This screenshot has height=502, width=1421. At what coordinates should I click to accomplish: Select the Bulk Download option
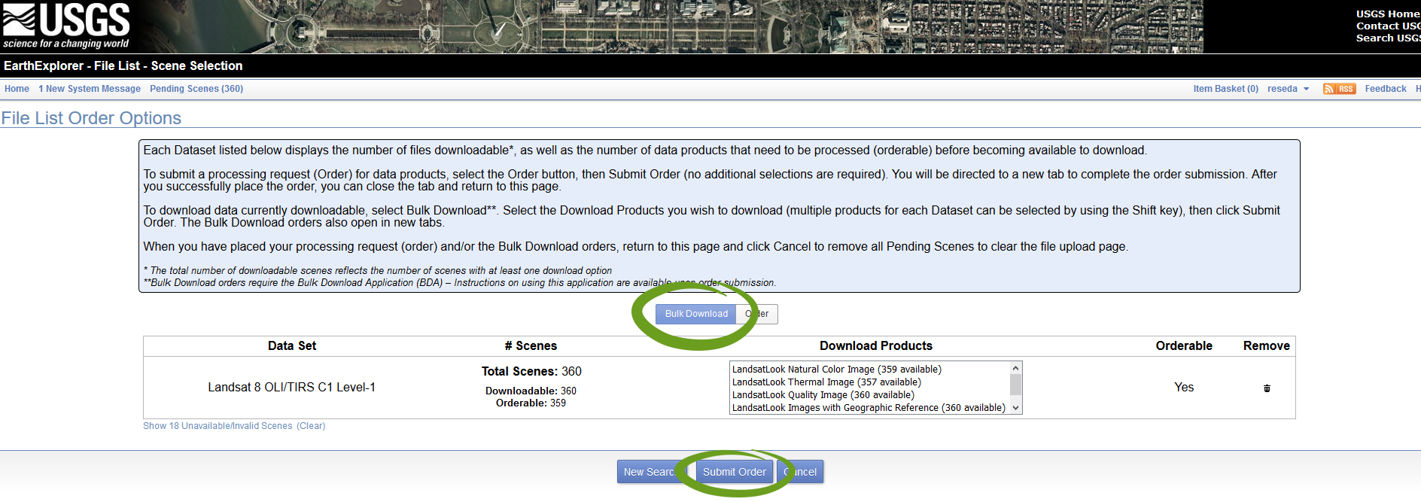coord(695,314)
